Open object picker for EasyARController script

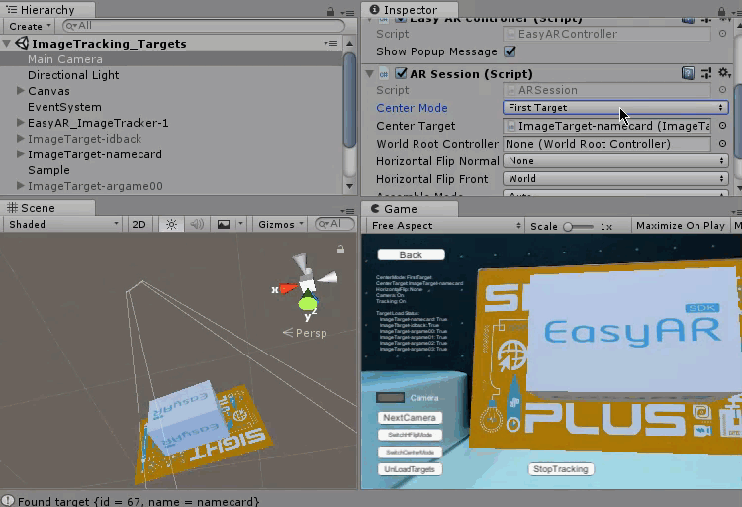[x=722, y=34]
